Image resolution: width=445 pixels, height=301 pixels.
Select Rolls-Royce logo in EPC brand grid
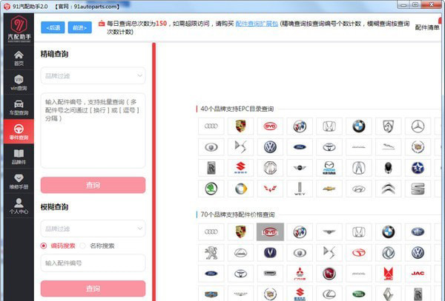click(211, 168)
